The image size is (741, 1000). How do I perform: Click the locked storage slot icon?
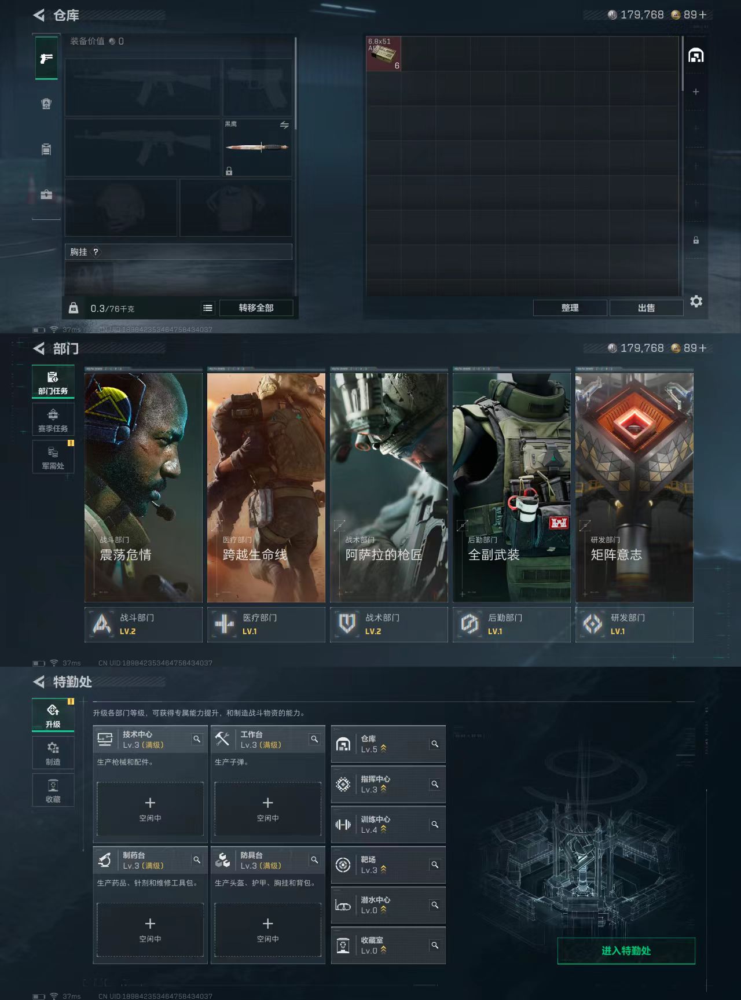tap(696, 240)
